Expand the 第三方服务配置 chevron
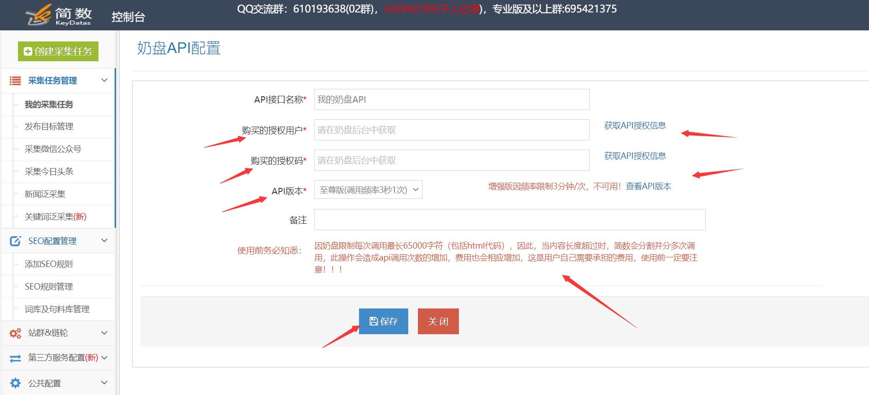 (104, 358)
